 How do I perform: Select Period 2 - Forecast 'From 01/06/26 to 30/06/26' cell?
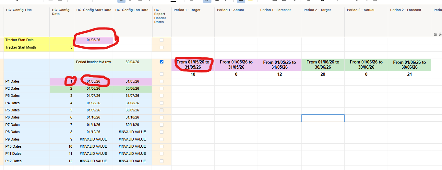[410, 65]
